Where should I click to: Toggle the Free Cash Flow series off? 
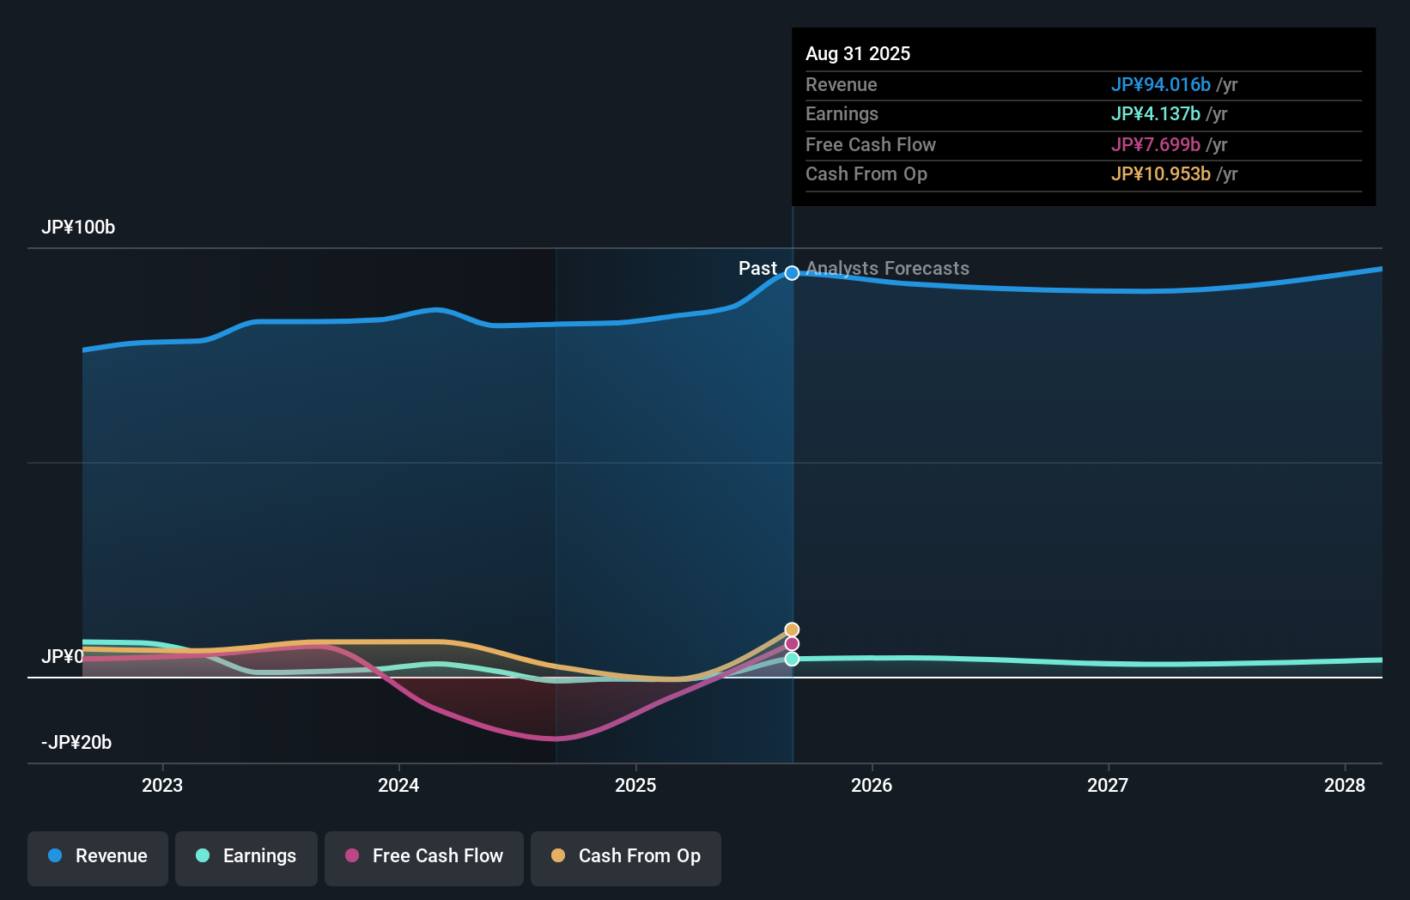click(x=423, y=855)
